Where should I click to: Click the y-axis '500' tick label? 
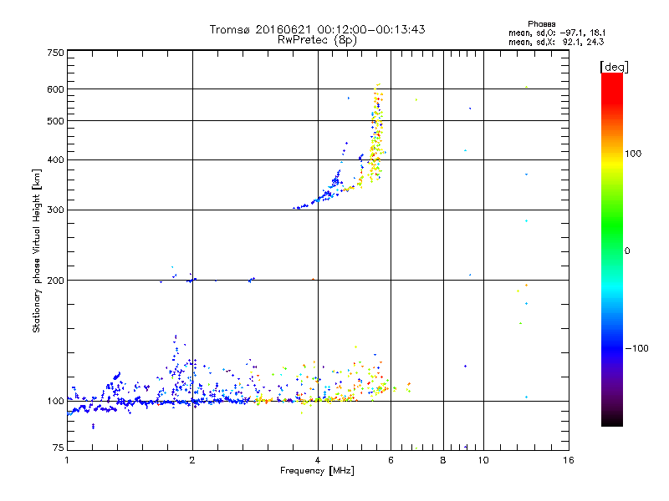(55, 121)
